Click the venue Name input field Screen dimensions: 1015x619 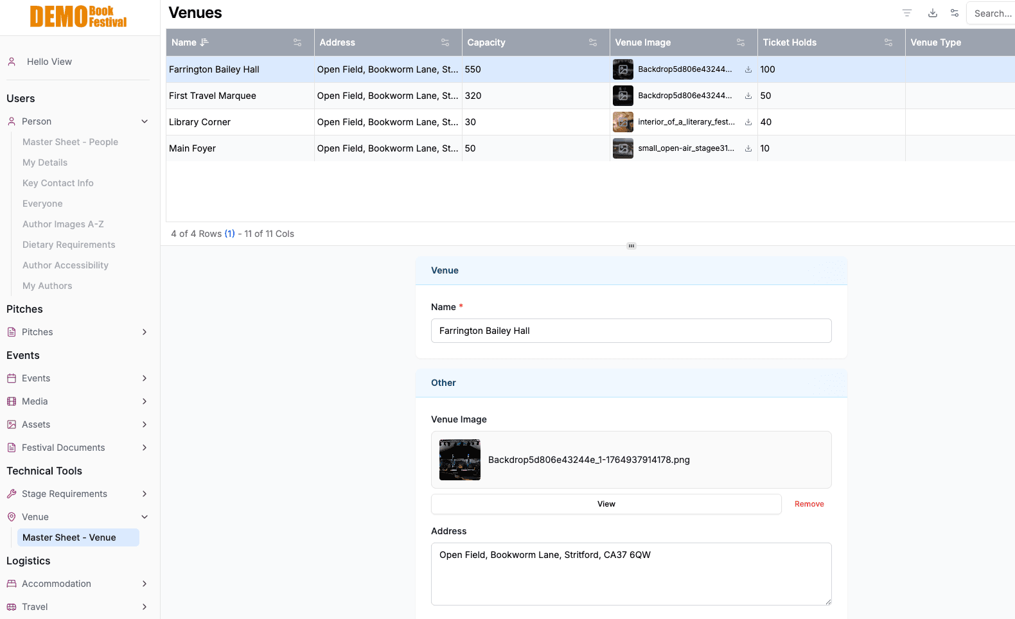click(x=631, y=331)
